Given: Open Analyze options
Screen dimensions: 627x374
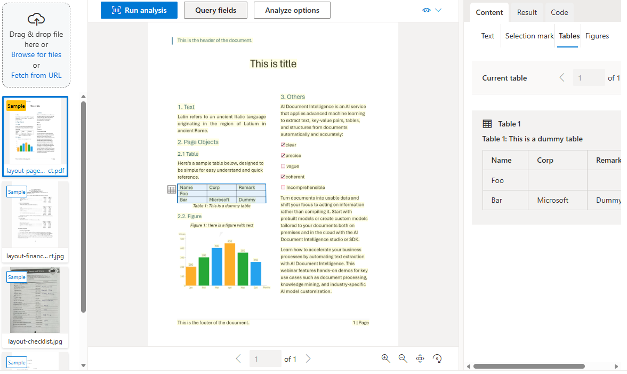Looking at the screenshot, I should point(292,10).
